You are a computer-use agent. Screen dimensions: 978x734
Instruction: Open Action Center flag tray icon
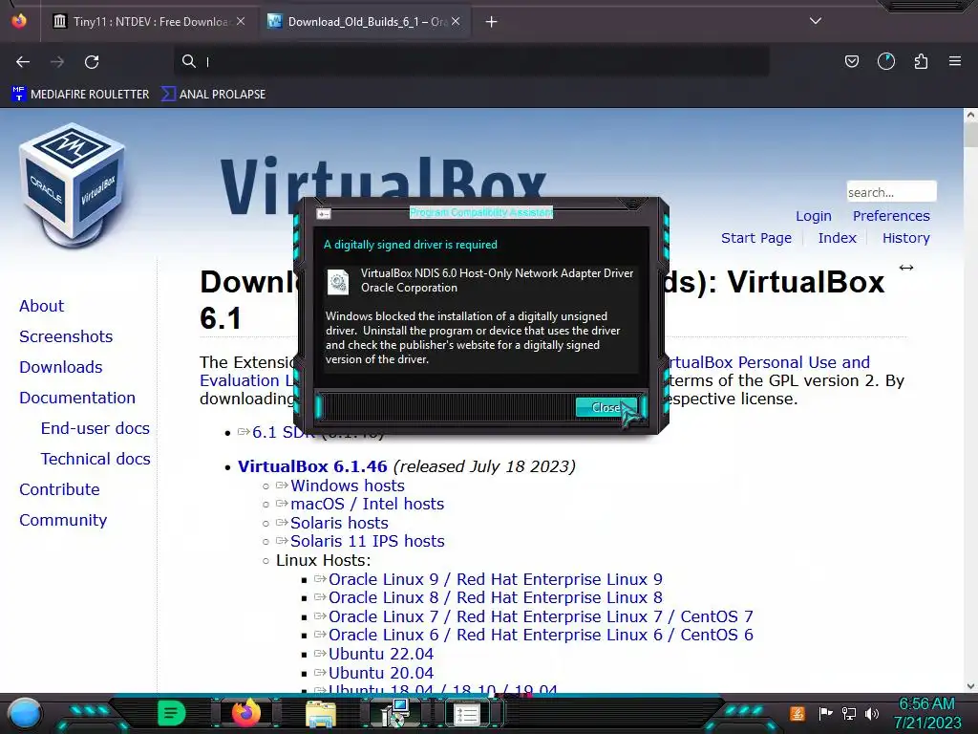click(825, 713)
